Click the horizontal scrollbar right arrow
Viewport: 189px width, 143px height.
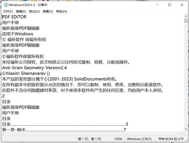(181, 134)
